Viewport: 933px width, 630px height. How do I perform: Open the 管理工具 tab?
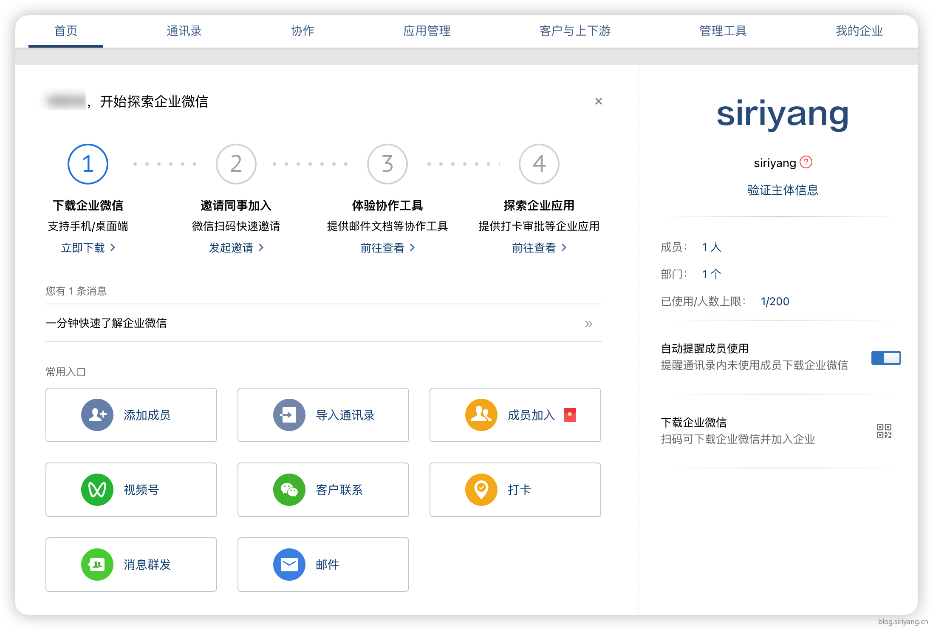pyautogui.click(x=723, y=31)
